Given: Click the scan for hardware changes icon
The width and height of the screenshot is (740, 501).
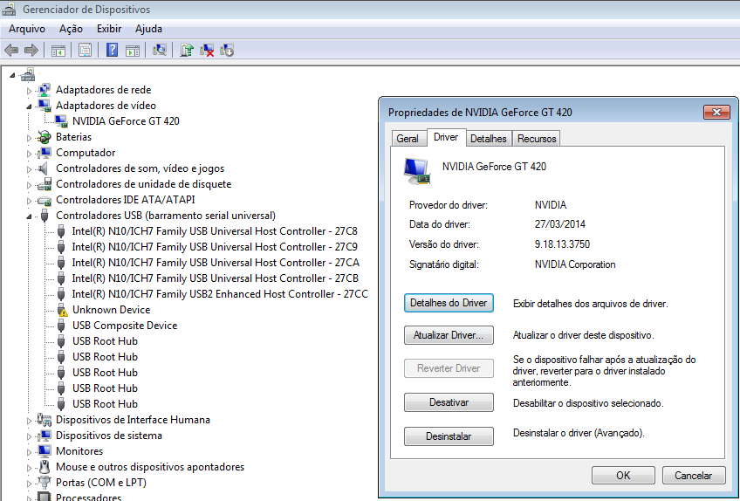Looking at the screenshot, I should coord(160,50).
